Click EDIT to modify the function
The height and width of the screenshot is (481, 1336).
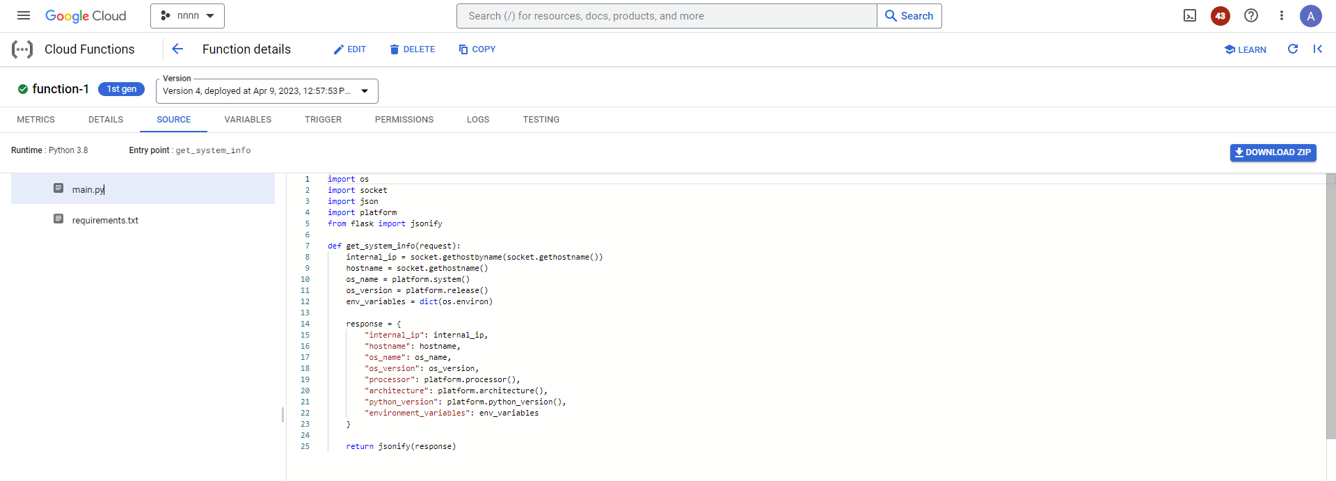pyautogui.click(x=349, y=49)
